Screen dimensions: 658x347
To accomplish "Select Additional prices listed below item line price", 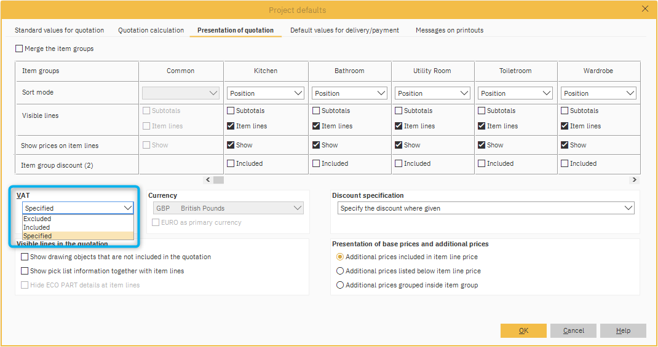I will [340, 271].
